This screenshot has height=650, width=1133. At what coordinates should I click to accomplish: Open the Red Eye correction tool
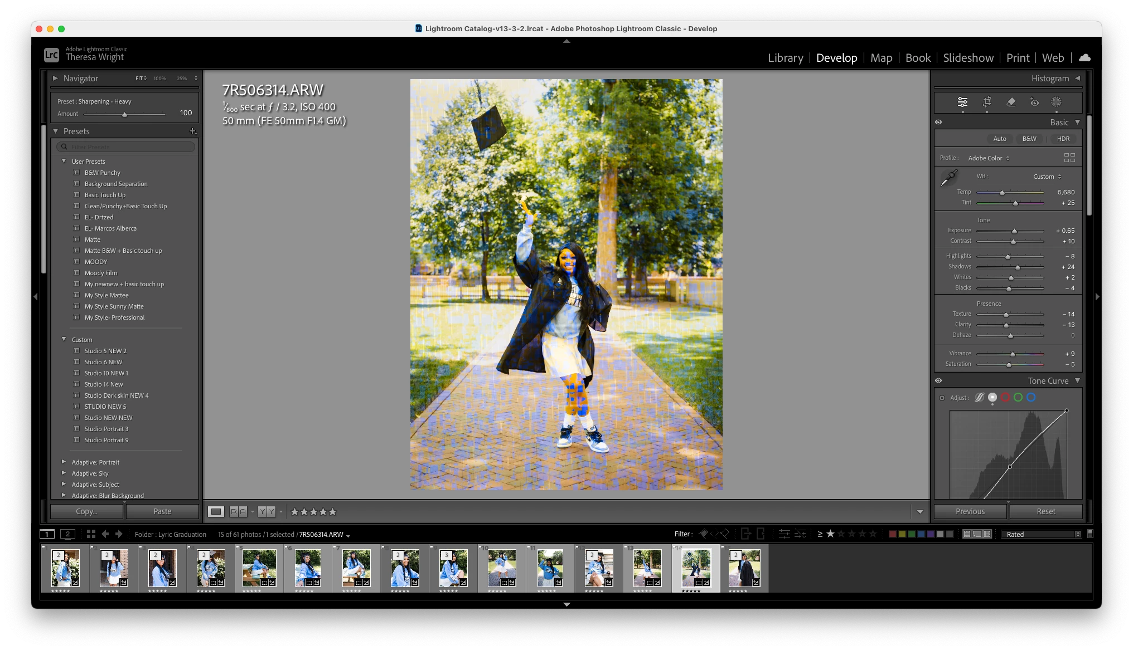point(1034,102)
